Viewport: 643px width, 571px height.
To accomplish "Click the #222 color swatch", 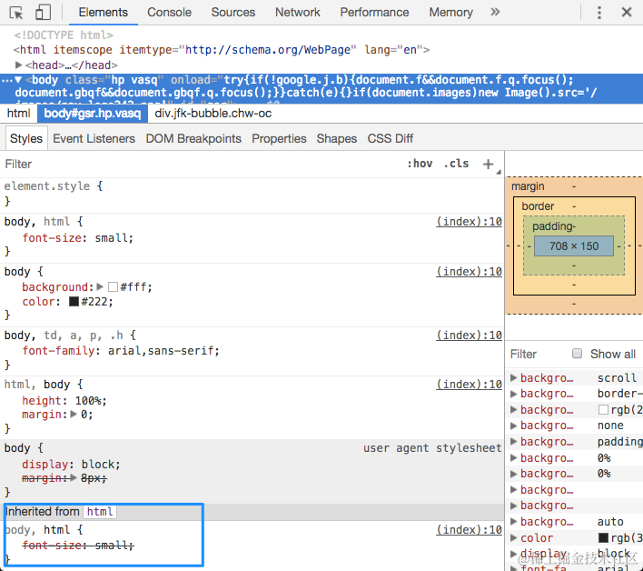I will coord(74,301).
